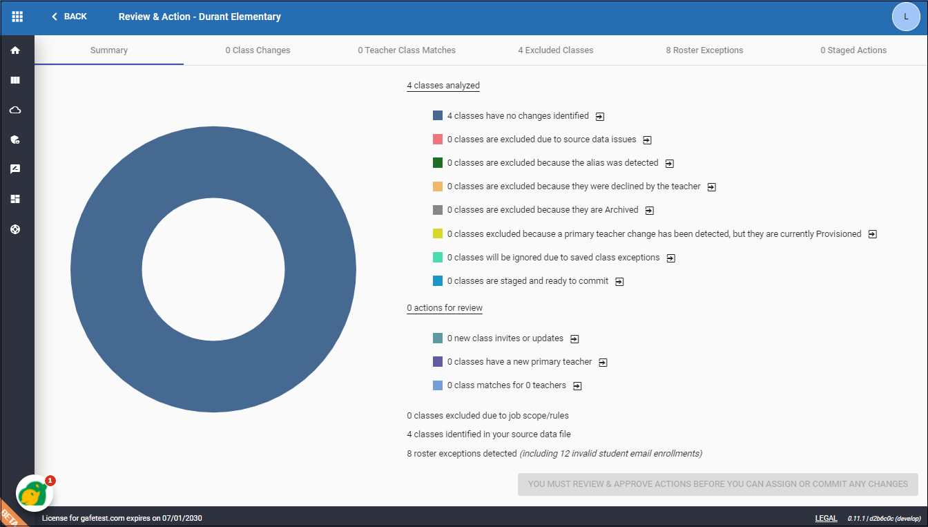
Task: Click the columns icon in sidebar
Action: [x=15, y=80]
